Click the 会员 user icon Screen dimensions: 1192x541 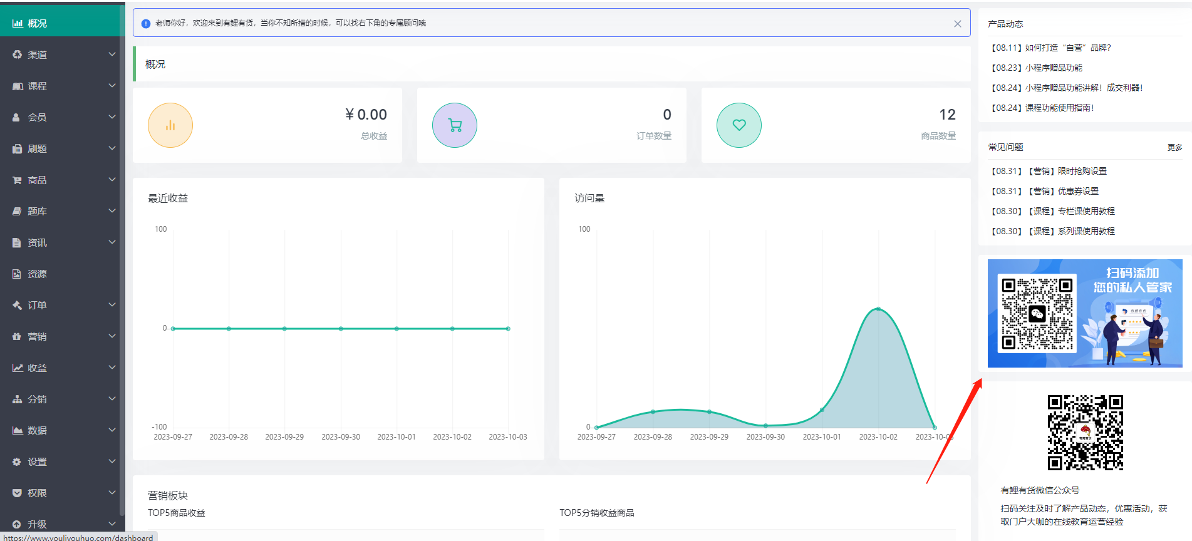(x=16, y=117)
